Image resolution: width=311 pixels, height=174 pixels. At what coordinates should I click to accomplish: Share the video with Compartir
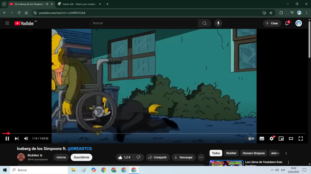[158, 157]
